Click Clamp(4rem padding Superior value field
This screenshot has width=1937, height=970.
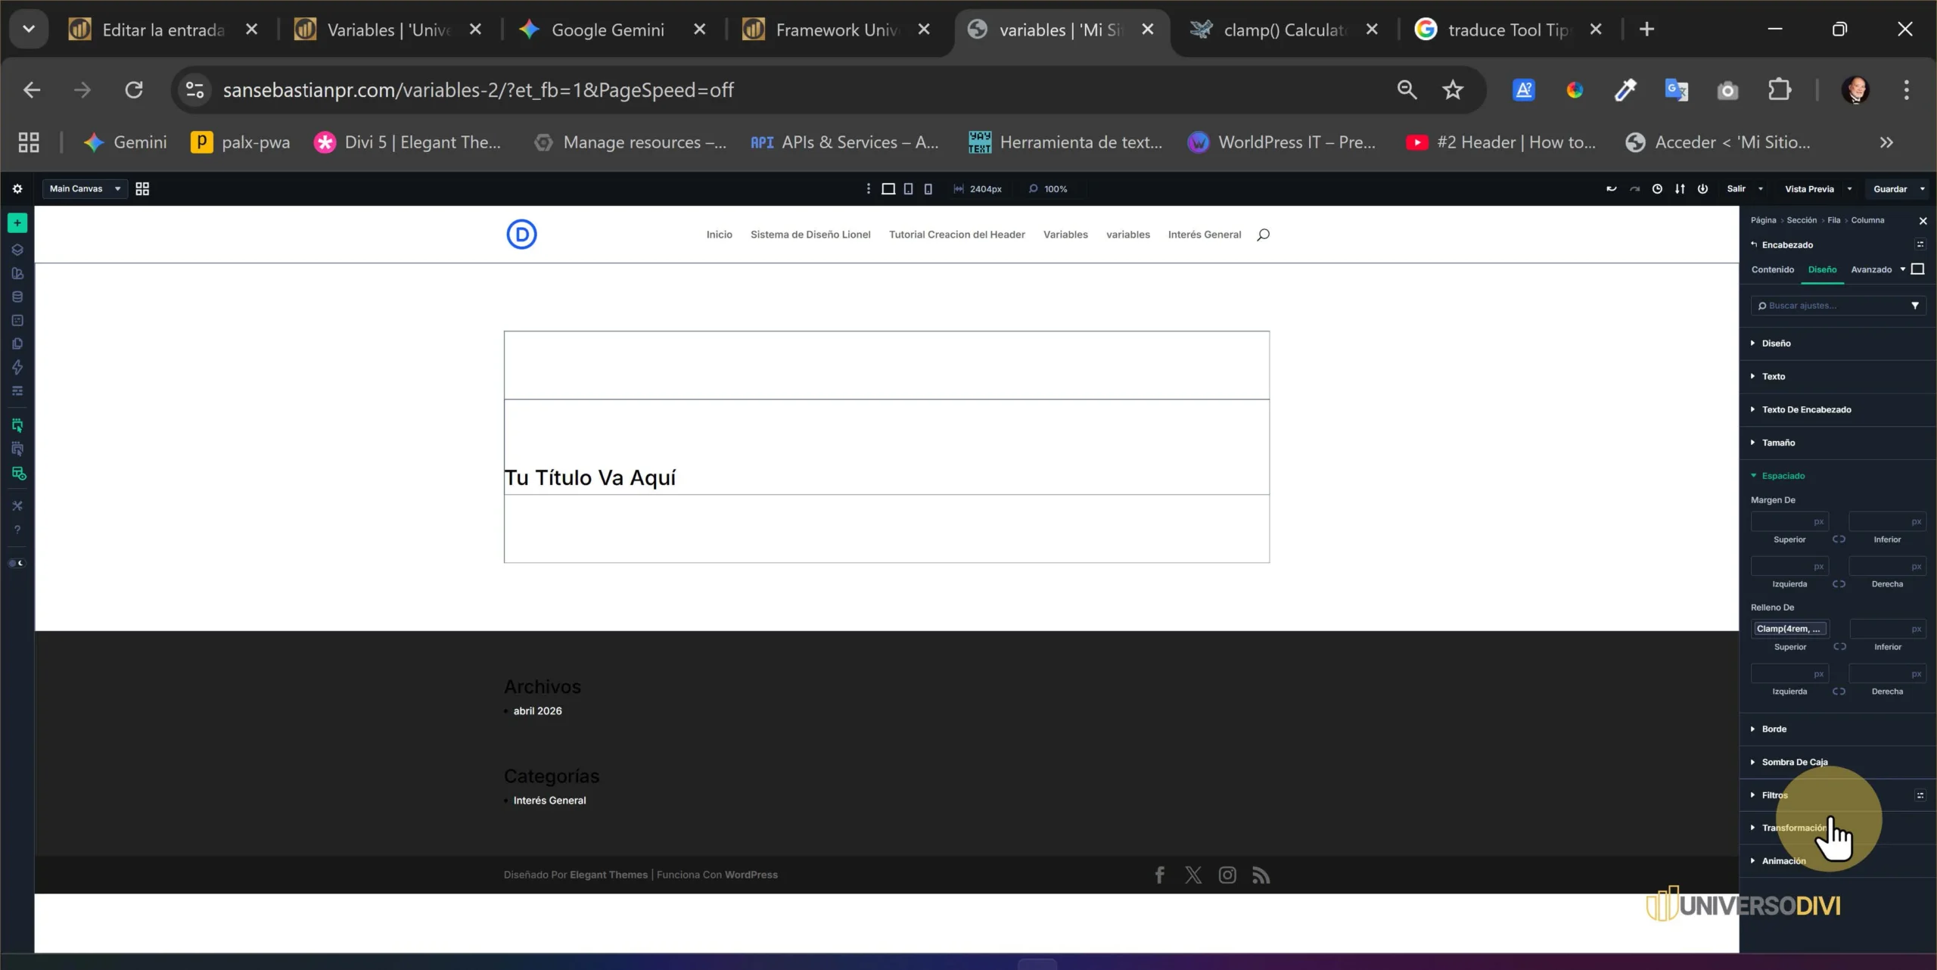(1789, 629)
